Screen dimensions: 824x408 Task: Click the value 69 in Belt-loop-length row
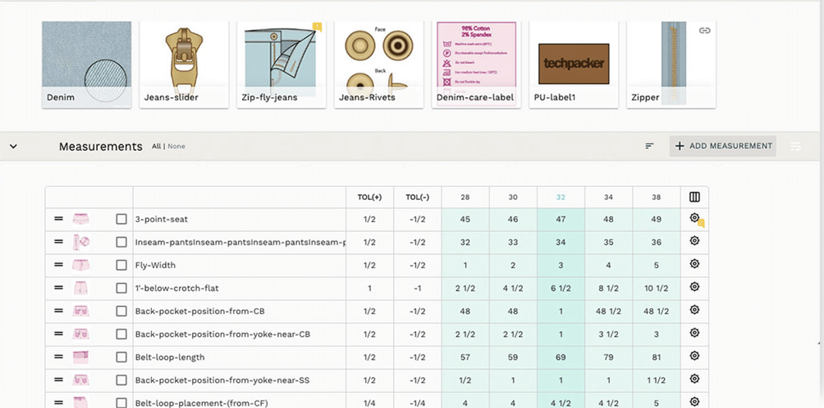(561, 357)
